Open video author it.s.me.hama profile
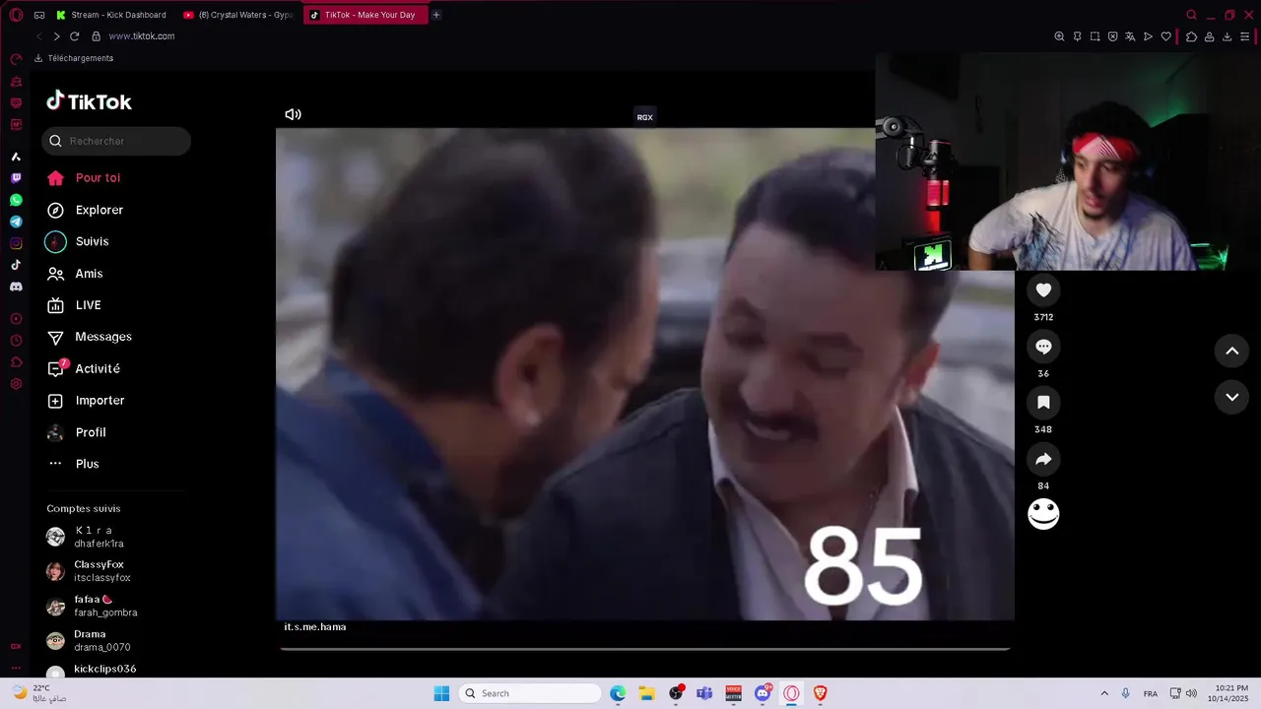1261x709 pixels. 315,627
